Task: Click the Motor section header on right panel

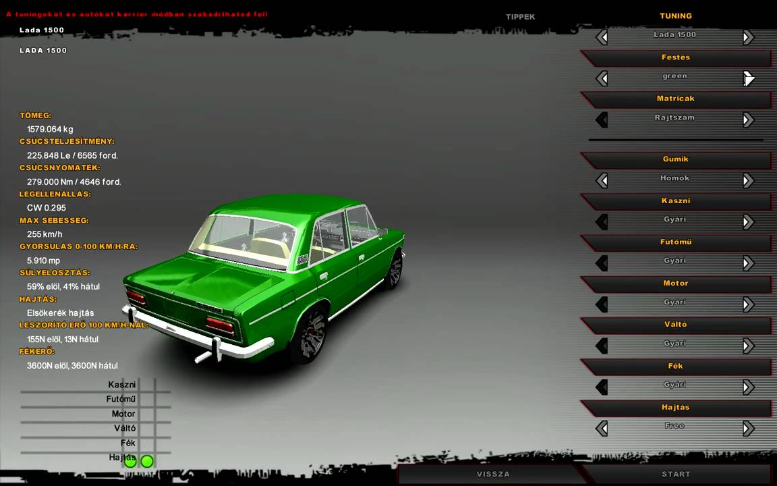Action: [x=676, y=283]
